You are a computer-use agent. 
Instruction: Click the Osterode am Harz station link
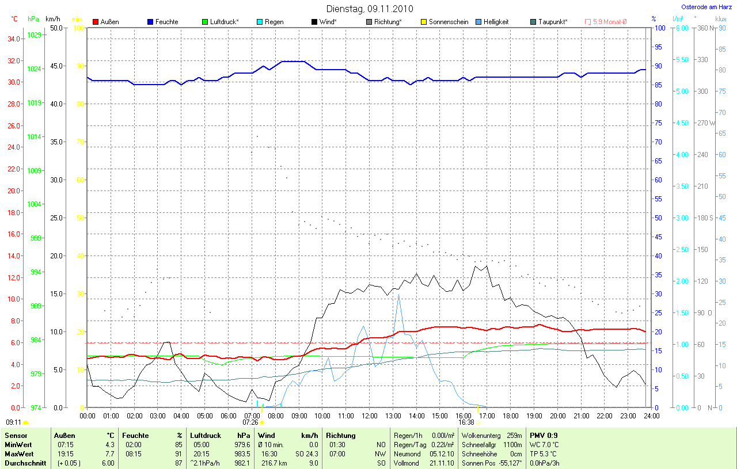pyautogui.click(x=706, y=7)
